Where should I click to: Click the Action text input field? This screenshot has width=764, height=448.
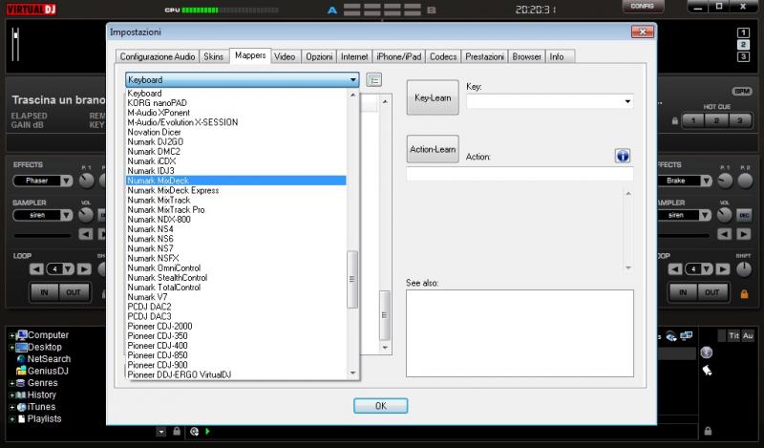click(520, 174)
